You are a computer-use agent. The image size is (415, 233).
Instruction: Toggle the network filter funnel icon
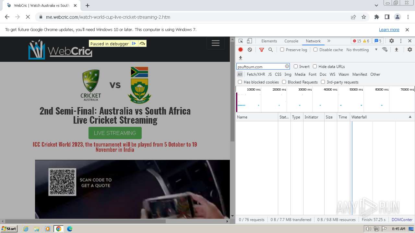[262, 50]
